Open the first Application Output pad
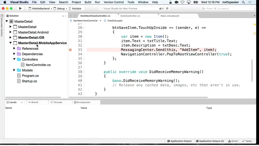 (179, 141)
